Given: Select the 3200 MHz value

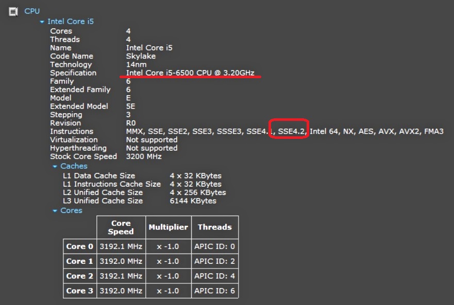Looking at the screenshot, I should (x=144, y=157).
